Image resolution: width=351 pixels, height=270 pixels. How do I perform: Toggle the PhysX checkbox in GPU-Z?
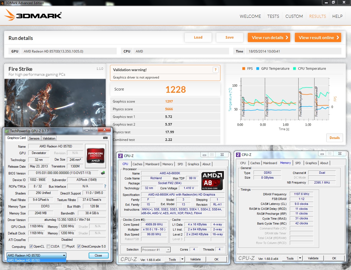pos(64,246)
